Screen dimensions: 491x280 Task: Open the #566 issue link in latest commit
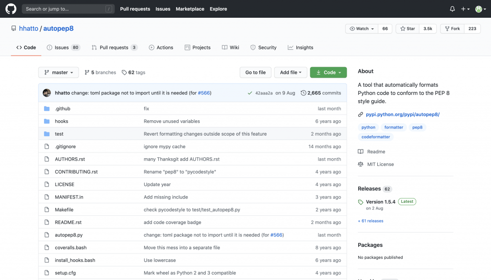pos(204,93)
